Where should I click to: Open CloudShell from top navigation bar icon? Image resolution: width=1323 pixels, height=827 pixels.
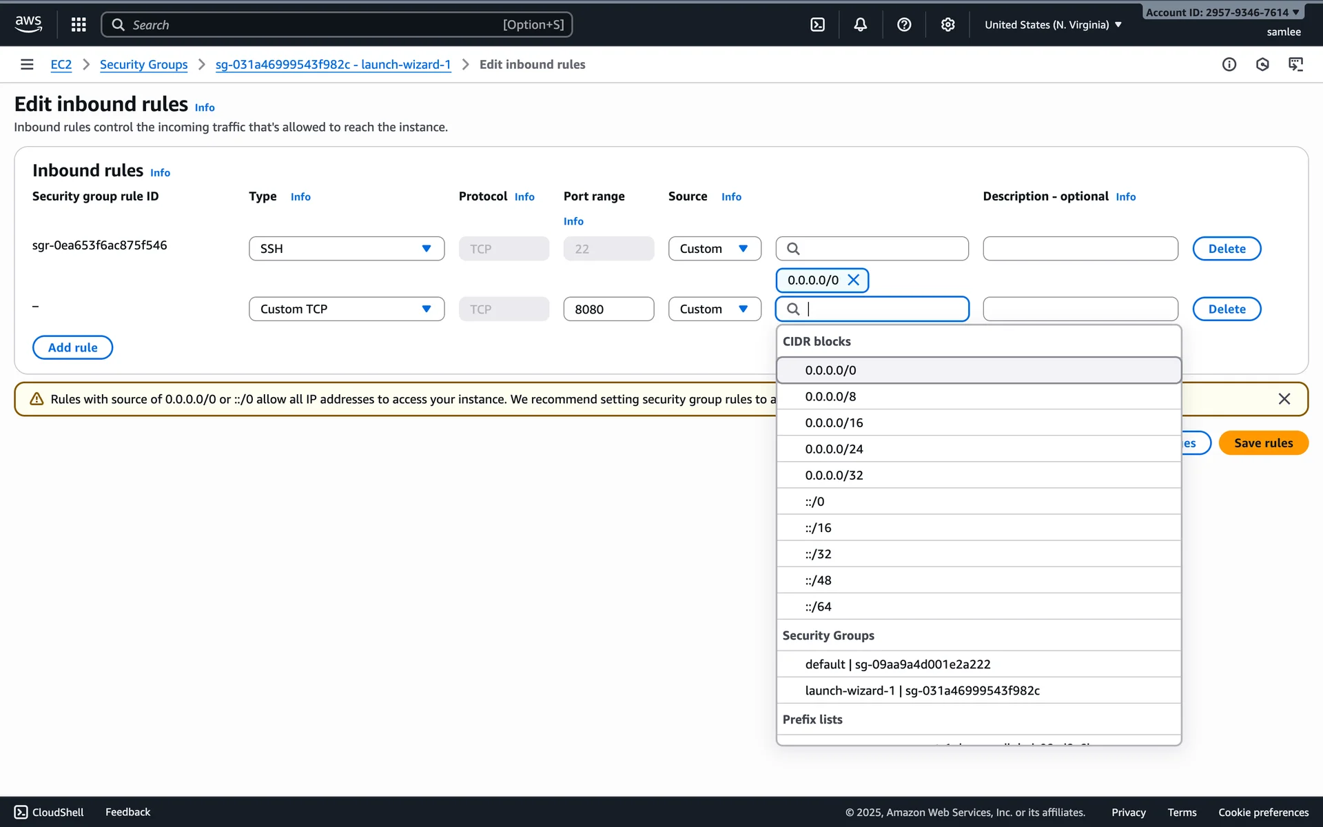point(817,25)
